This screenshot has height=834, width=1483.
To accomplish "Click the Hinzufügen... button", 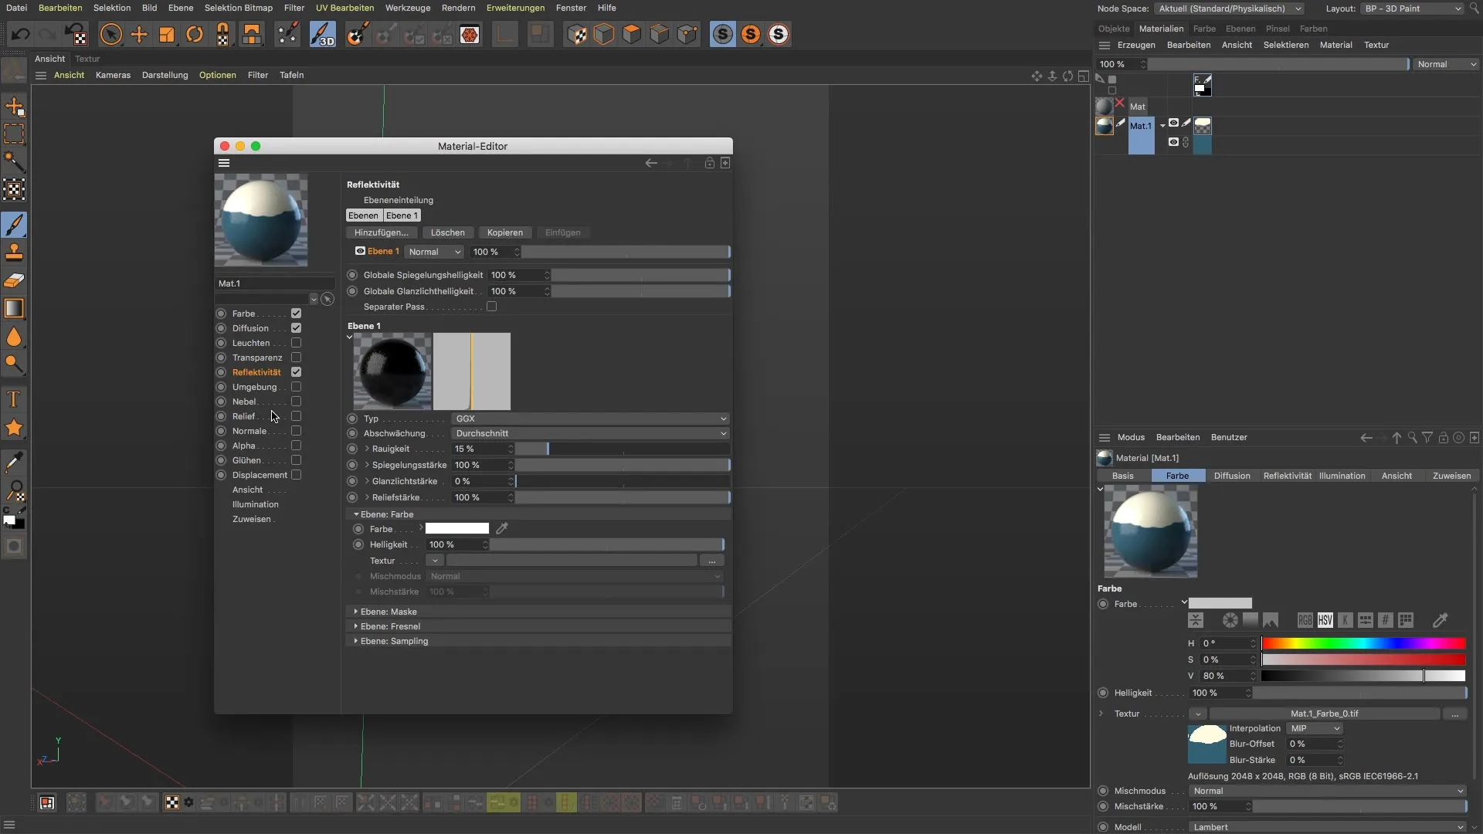I will (x=382, y=232).
